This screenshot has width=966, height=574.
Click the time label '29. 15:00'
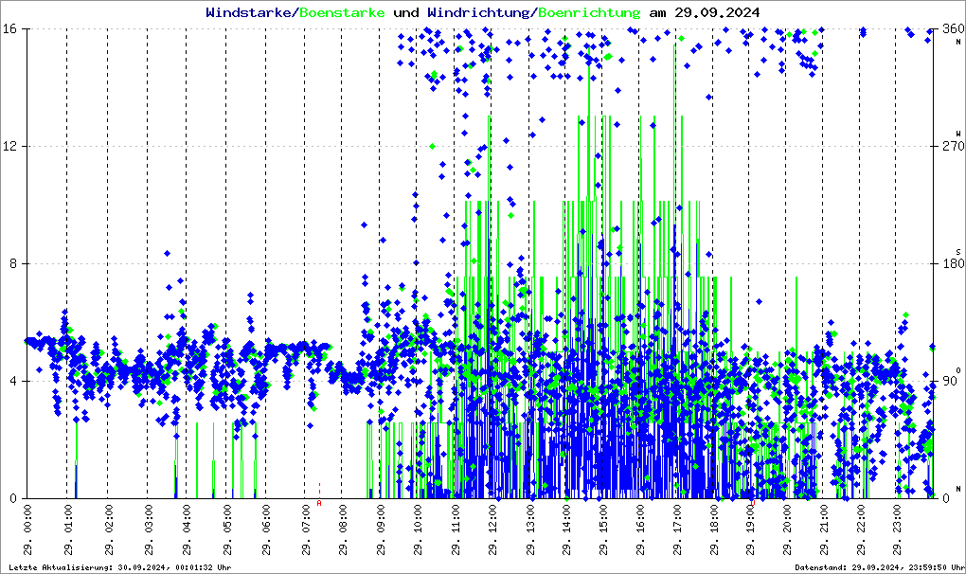point(603,529)
